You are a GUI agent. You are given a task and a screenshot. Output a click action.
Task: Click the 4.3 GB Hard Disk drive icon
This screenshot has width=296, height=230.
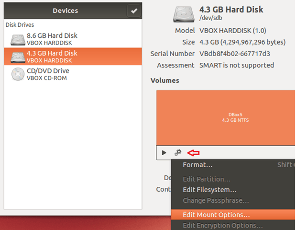[17, 57]
